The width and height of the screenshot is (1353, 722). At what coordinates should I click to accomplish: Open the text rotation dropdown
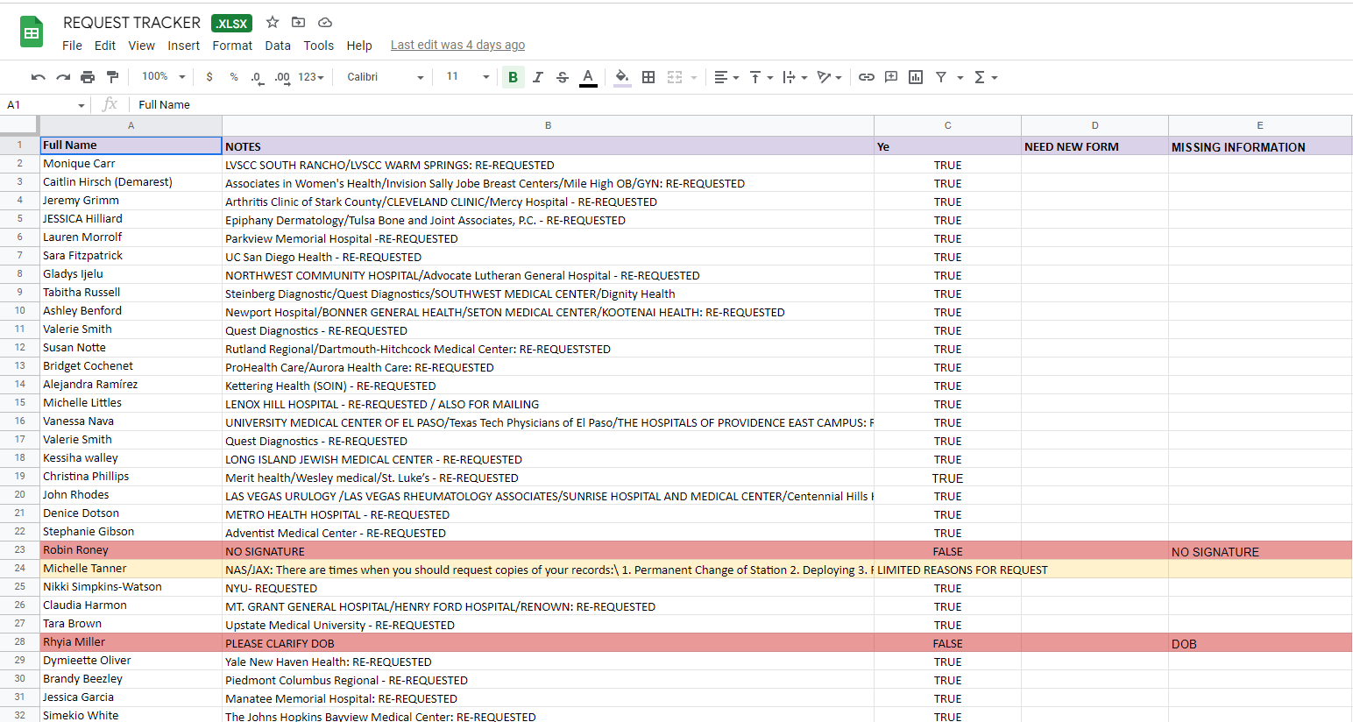(829, 77)
